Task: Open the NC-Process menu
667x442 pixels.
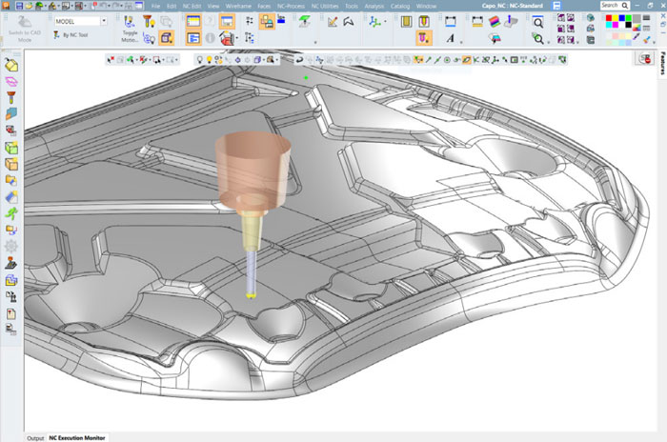Action: tap(291, 6)
